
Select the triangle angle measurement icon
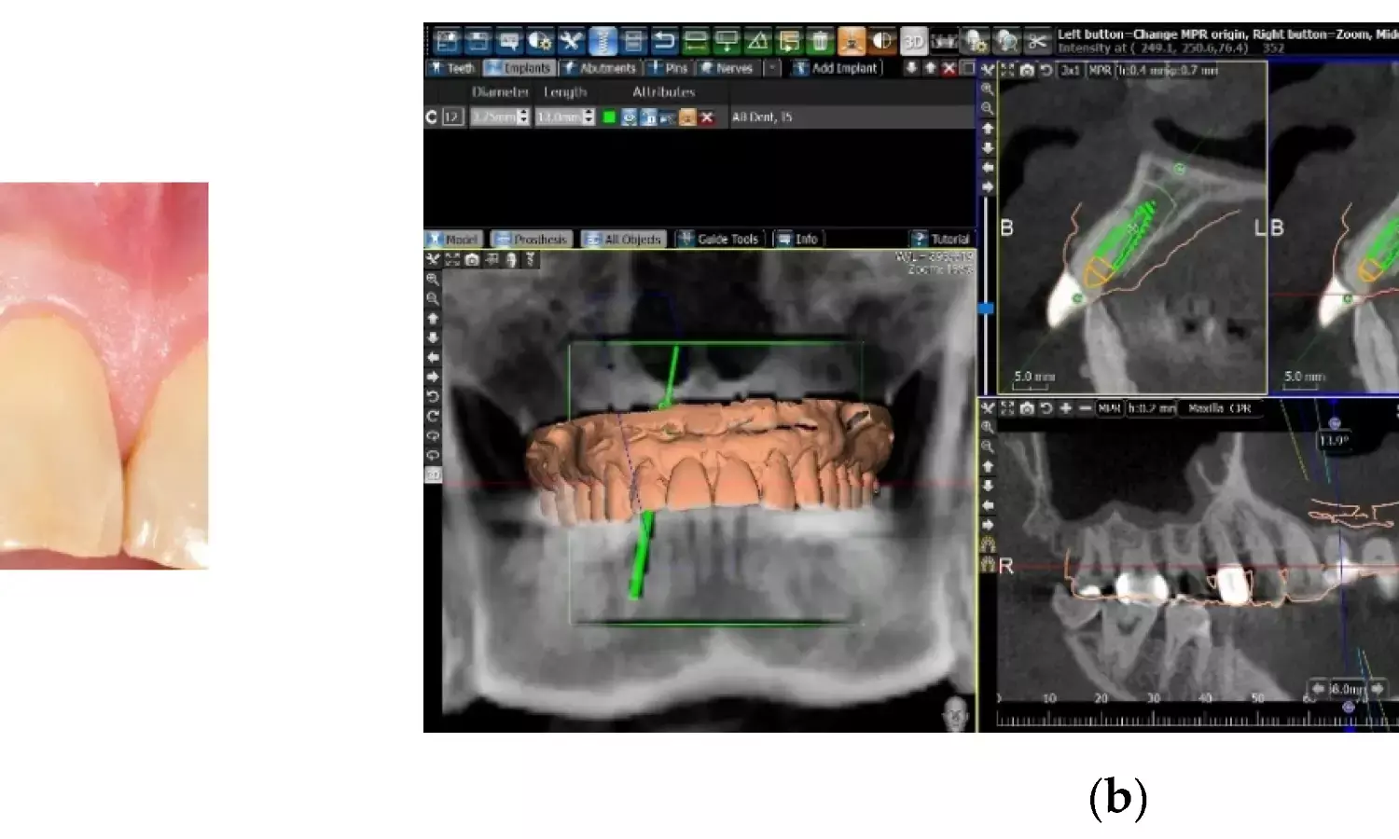757,41
